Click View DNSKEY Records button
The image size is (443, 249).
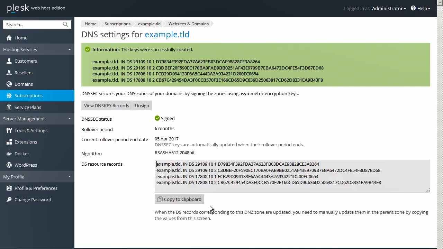pyautogui.click(x=107, y=105)
